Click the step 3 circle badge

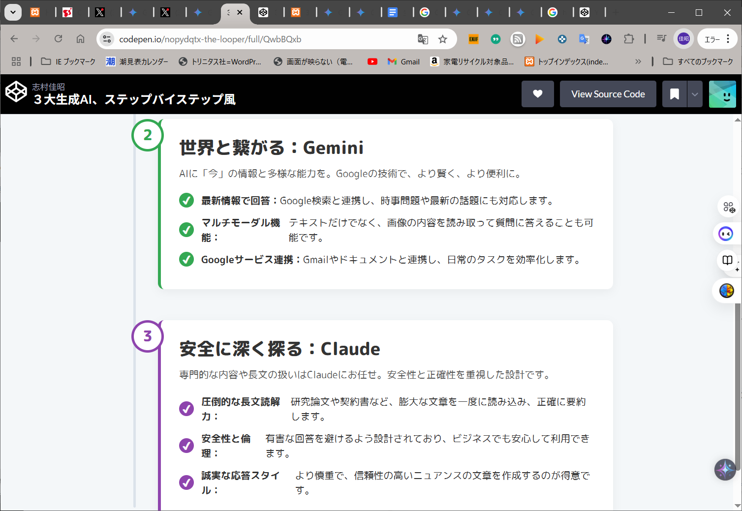click(148, 336)
